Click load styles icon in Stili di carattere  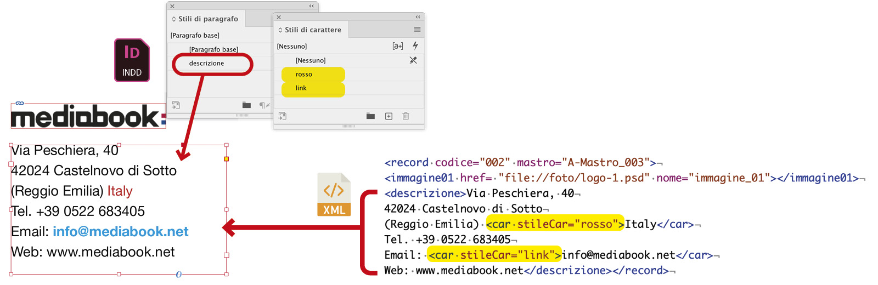click(x=282, y=116)
